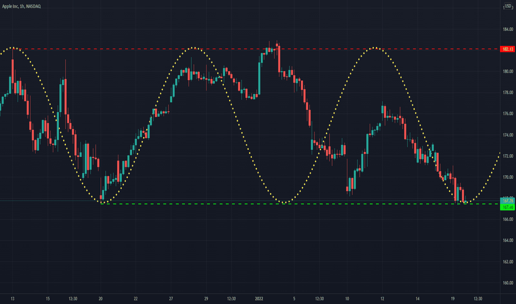Click the 12:30 label between 29 and 2022
The height and width of the screenshot is (304, 516).
231,298
